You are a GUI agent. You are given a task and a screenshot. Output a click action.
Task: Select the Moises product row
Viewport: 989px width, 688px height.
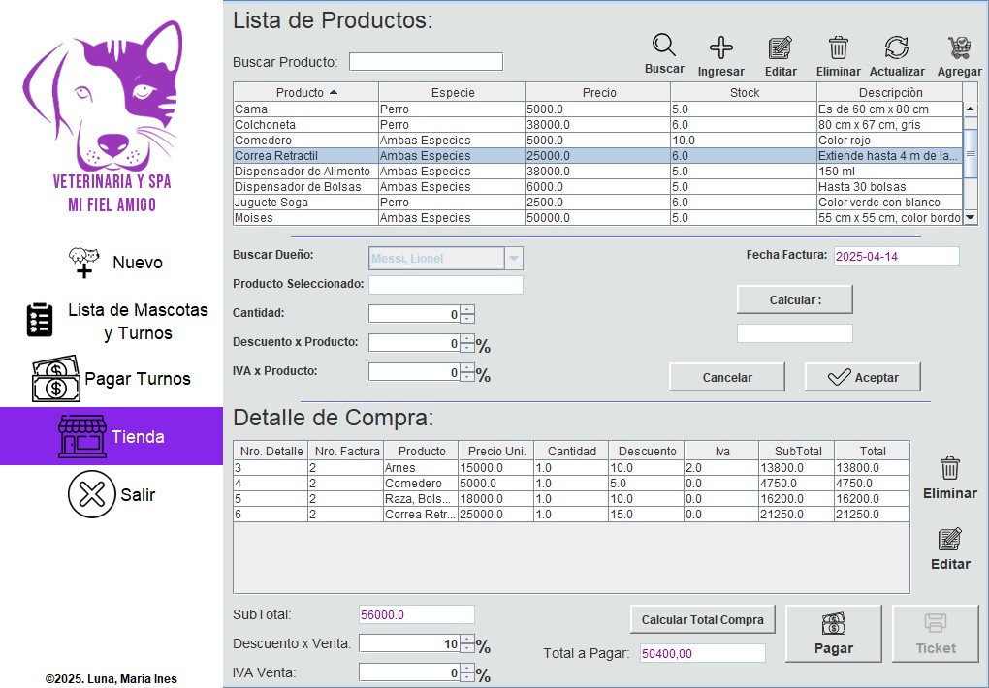coord(598,218)
